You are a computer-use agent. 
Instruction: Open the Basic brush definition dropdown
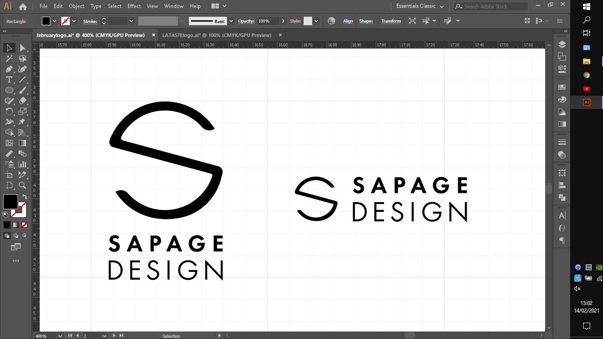(x=231, y=21)
